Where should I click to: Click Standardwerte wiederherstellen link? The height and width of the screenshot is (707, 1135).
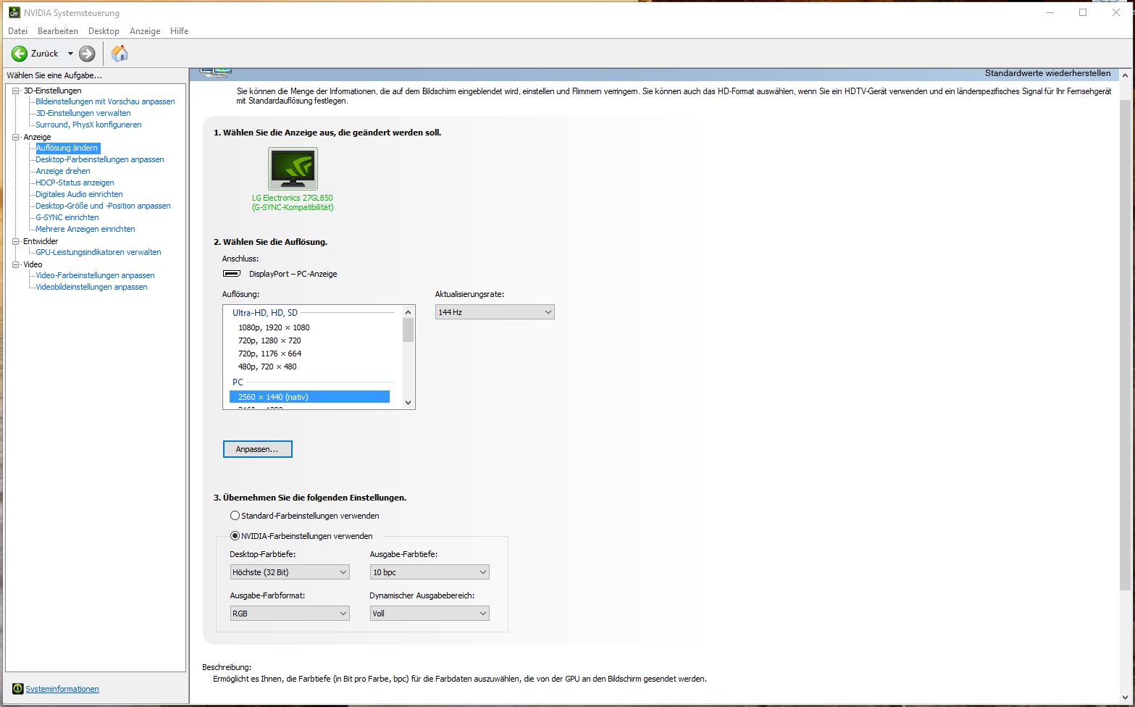(1047, 73)
